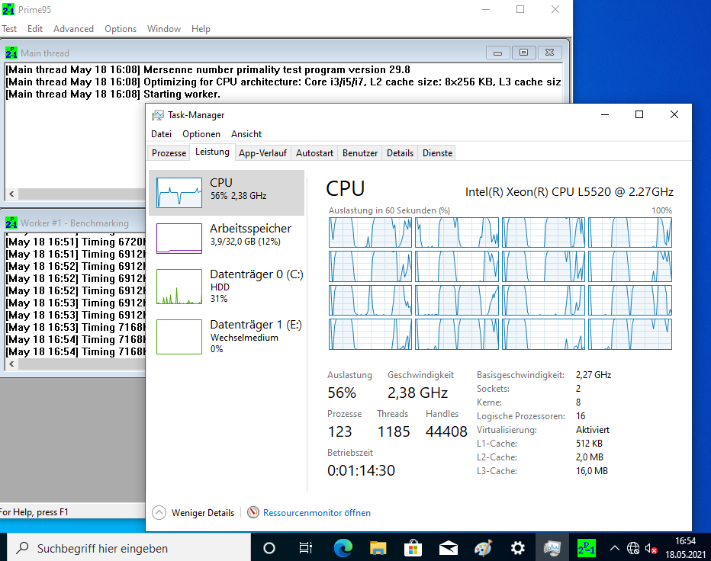The width and height of the screenshot is (711, 561).
Task: Click network globe tray icon
Action: (x=633, y=548)
